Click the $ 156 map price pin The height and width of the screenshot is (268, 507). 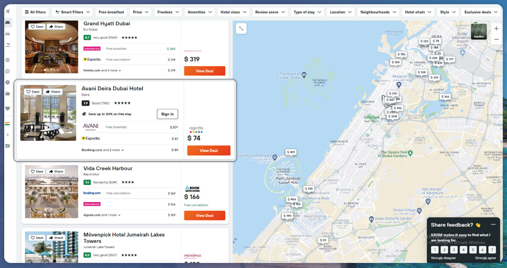tap(401, 54)
